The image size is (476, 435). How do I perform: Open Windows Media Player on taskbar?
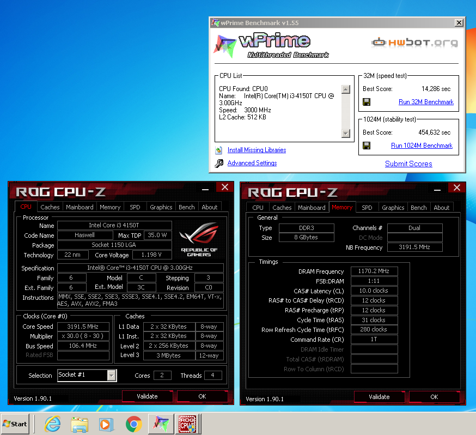[x=106, y=424]
